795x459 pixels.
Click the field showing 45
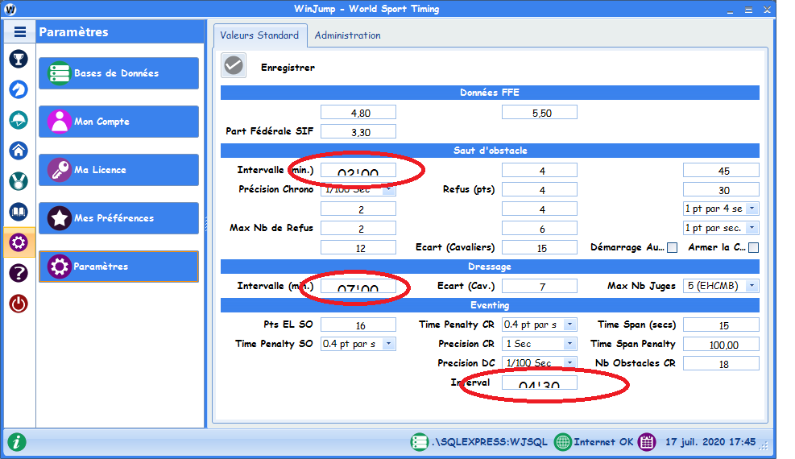tap(721, 170)
